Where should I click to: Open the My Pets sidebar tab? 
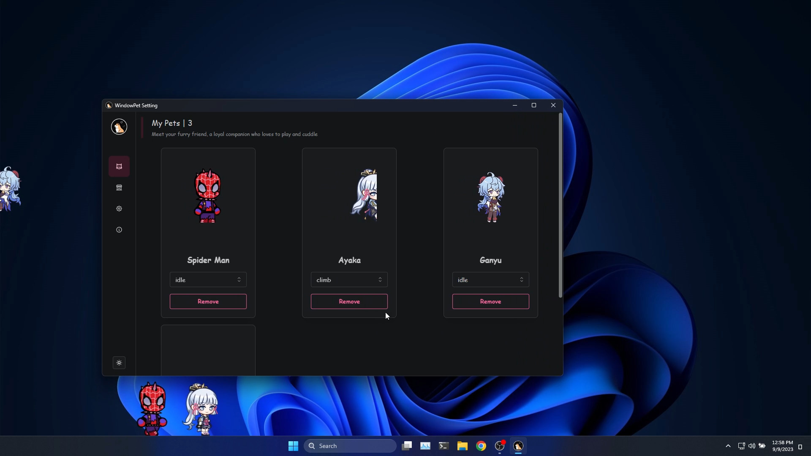click(119, 166)
